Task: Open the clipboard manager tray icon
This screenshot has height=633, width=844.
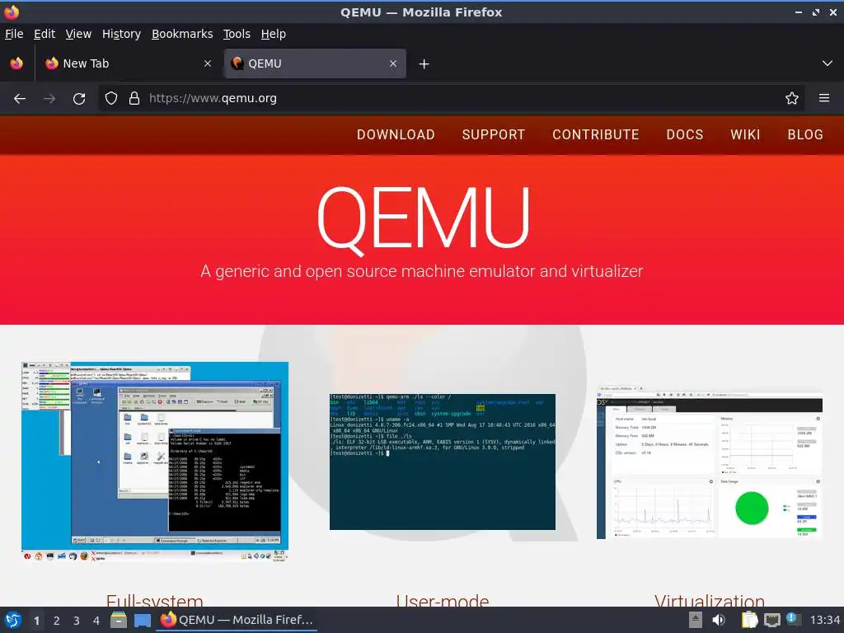Action: (x=749, y=620)
